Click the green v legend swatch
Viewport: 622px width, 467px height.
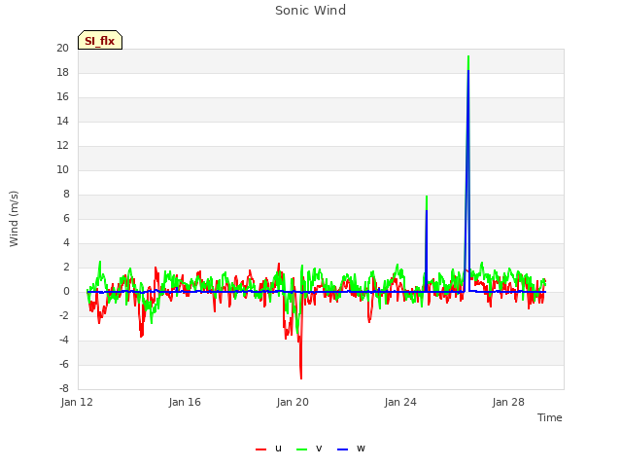tap(302, 449)
